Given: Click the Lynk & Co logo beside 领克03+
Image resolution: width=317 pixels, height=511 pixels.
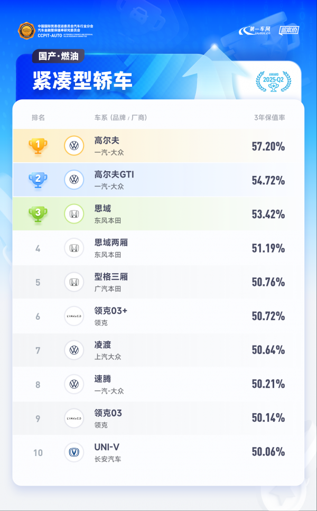Looking at the screenshot, I should pyautogui.click(x=74, y=316).
